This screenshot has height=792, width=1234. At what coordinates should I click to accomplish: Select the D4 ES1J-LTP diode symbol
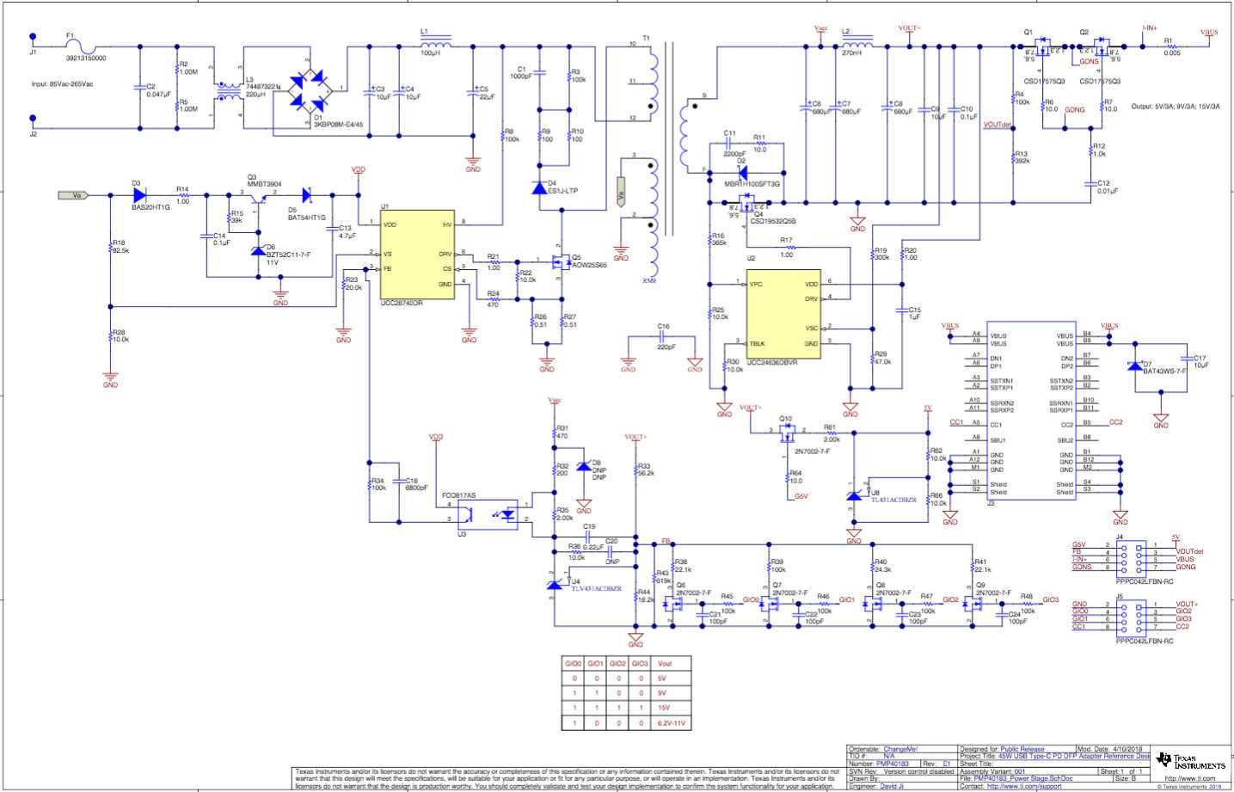pyautogui.click(x=539, y=187)
